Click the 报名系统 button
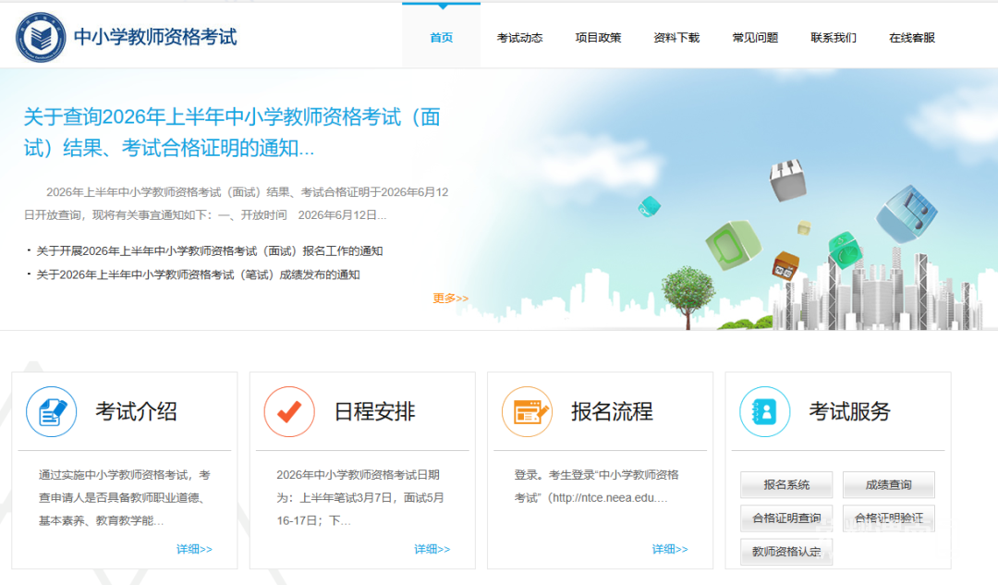Image resolution: width=998 pixels, height=585 pixels. point(786,485)
